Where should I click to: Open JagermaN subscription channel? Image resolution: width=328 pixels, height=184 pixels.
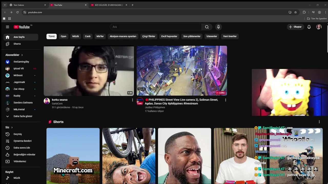click(x=21, y=82)
